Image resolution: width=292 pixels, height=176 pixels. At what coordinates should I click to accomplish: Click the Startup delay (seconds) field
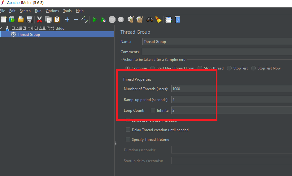click(232, 161)
